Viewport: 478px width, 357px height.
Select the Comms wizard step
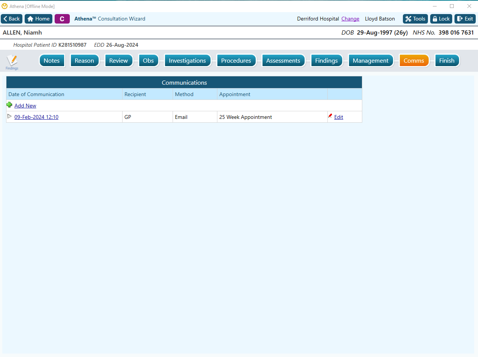(x=414, y=61)
